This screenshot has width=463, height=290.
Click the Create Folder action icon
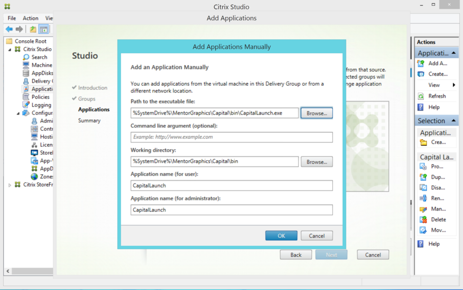coord(423,143)
